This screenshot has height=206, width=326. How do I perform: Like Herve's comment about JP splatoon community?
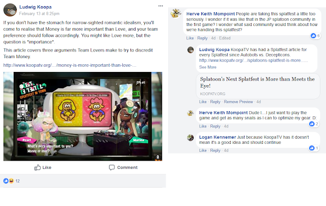pos(190,38)
